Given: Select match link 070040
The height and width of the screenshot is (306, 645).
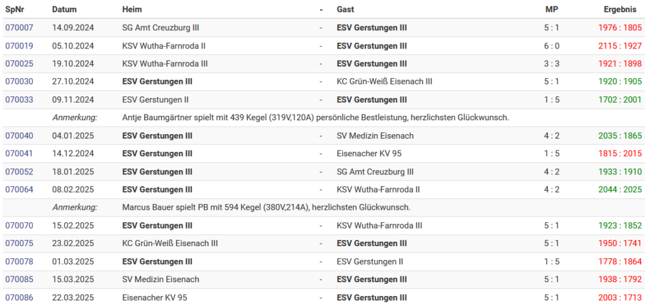Looking at the screenshot, I should coord(20,135).
